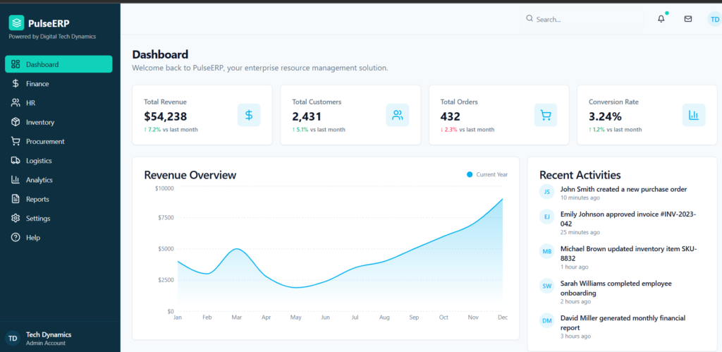Click the JS avatar in Recent Activities

pos(546,193)
